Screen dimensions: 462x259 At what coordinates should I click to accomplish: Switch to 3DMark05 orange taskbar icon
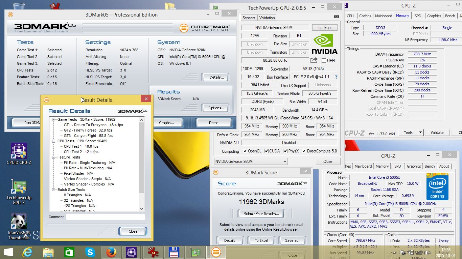click(x=216, y=252)
